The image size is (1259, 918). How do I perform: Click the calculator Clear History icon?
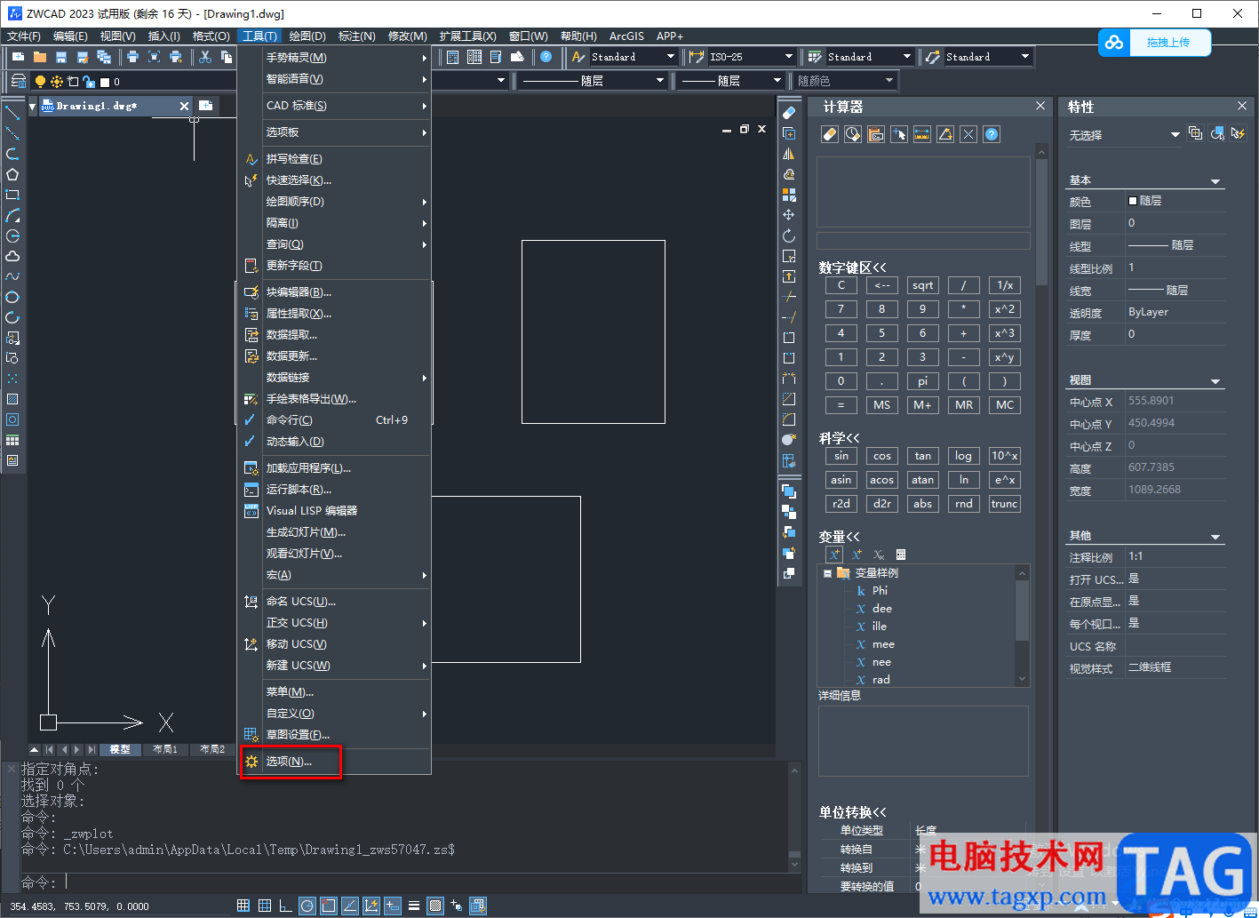pyautogui.click(x=853, y=134)
